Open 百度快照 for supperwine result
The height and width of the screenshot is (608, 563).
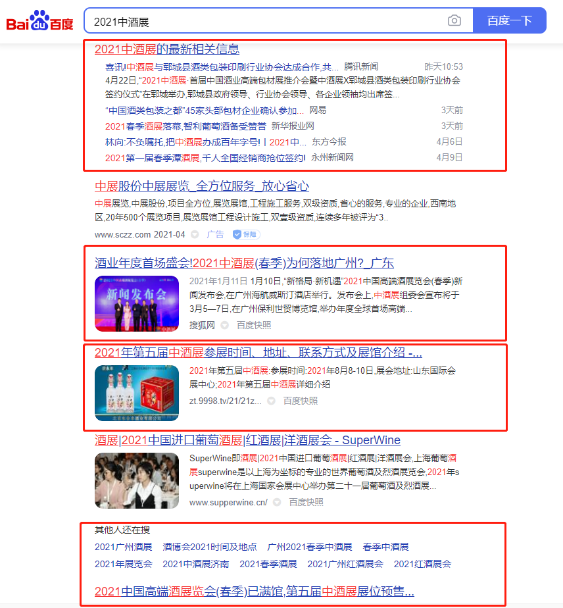(306, 503)
